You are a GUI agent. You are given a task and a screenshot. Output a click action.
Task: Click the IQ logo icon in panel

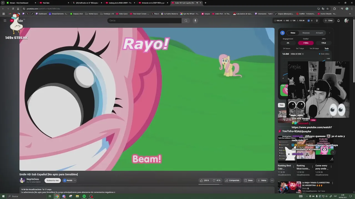coord(282,33)
